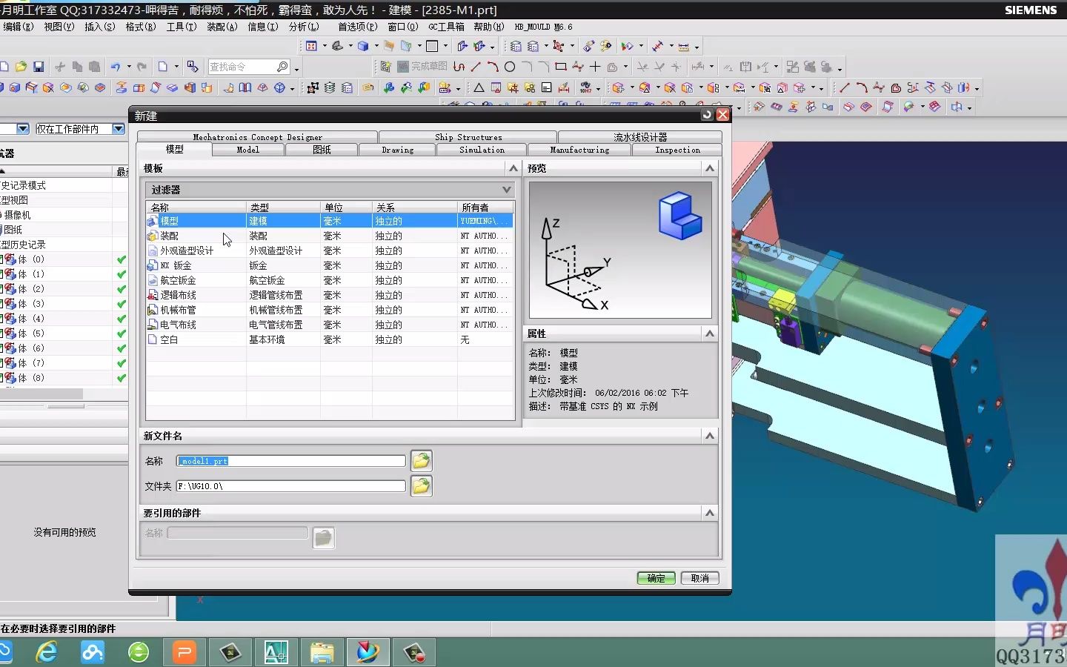This screenshot has height=667, width=1067.
Task: Open the command finder options dropdown arrow
Action: (x=297, y=69)
